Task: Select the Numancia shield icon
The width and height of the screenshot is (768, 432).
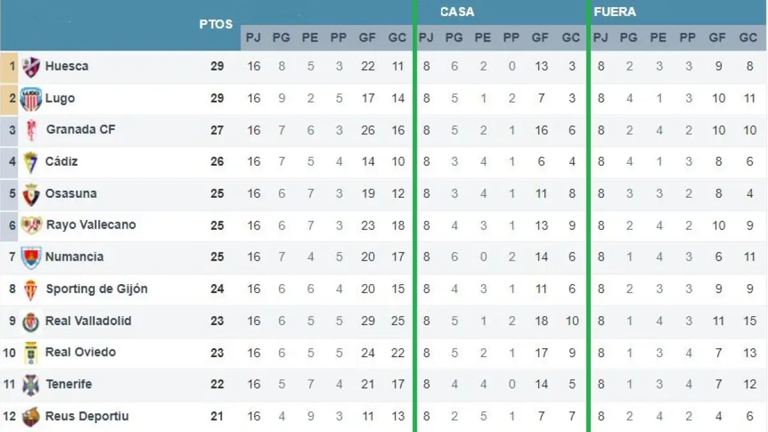Action: pyautogui.click(x=31, y=257)
